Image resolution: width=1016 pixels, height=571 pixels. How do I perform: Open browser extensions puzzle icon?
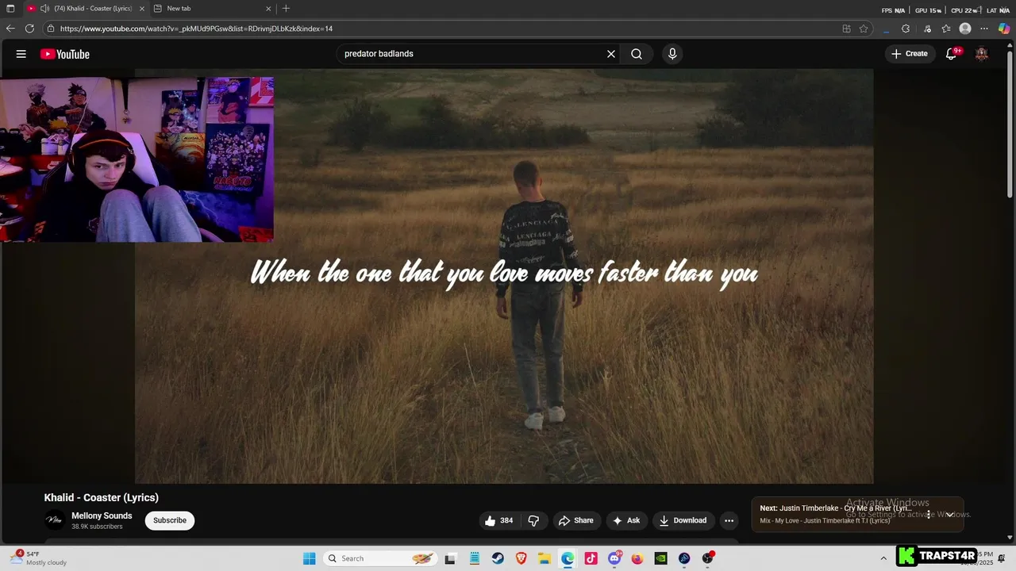906,29
